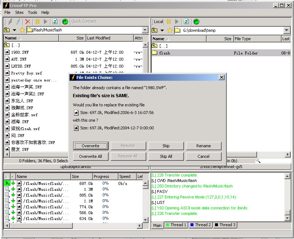The height and width of the screenshot is (239, 294).
Task: Click the Skip button in the dialog
Action: tap(166, 146)
